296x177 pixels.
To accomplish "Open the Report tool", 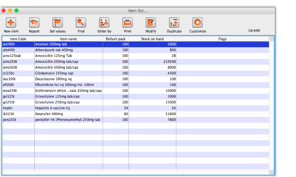I will click(x=34, y=23).
